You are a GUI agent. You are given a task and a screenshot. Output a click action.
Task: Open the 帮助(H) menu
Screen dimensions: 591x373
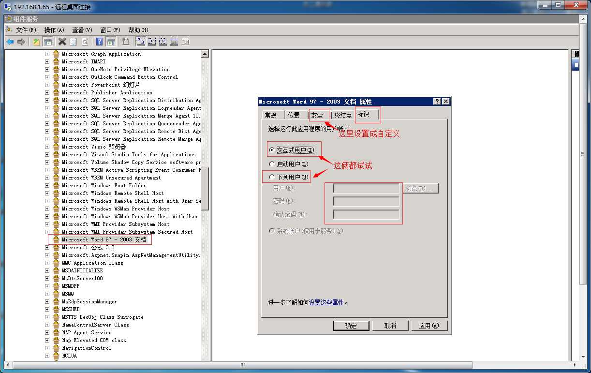click(138, 30)
